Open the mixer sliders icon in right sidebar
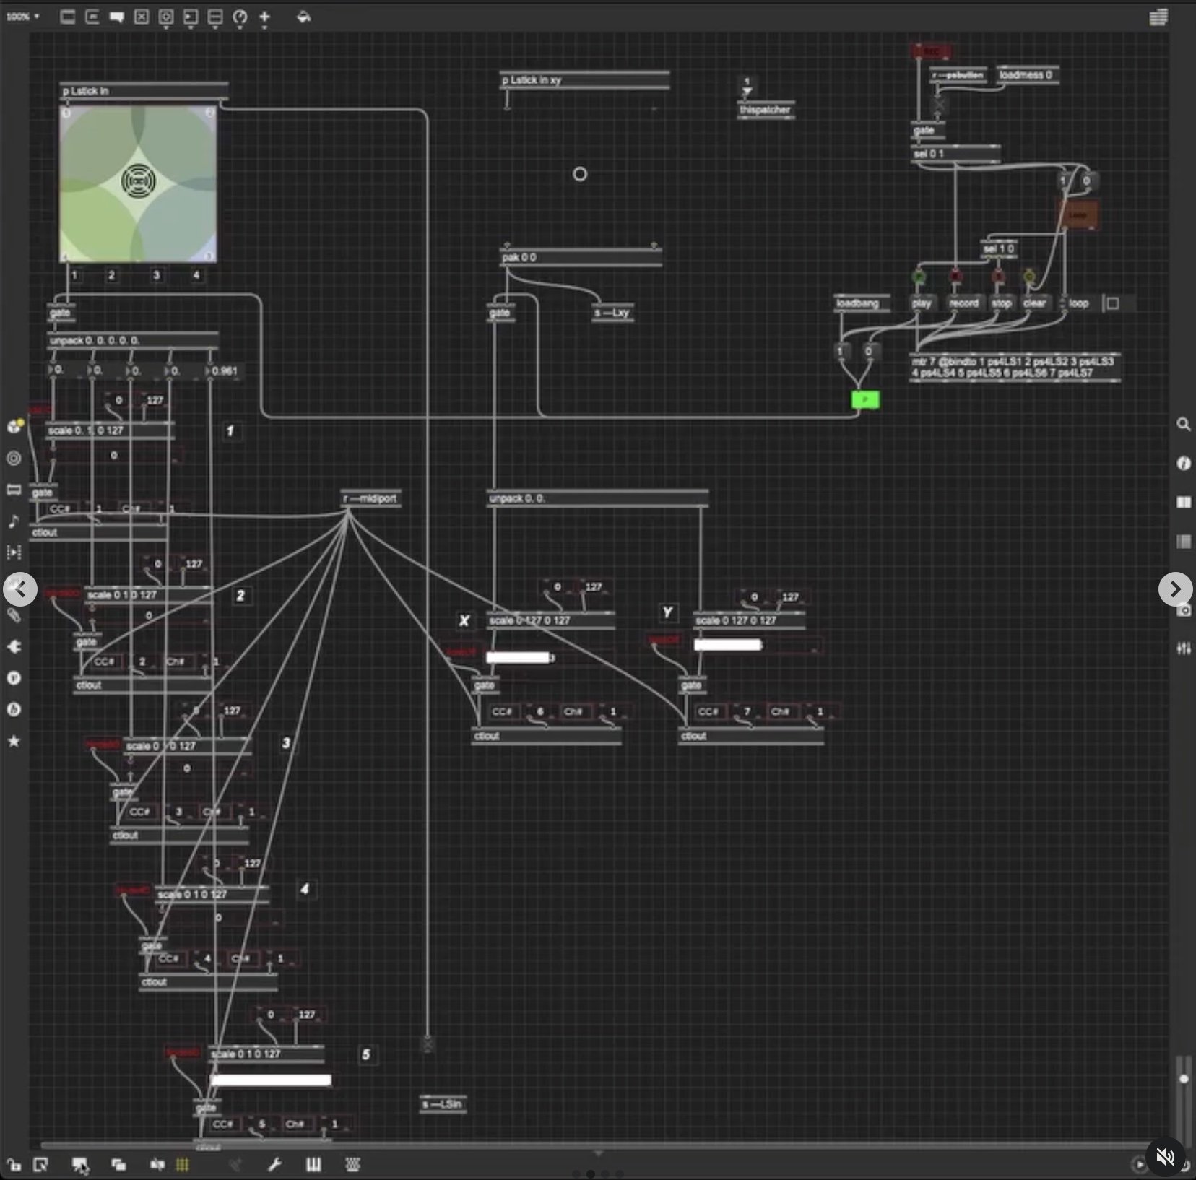The height and width of the screenshot is (1180, 1196). tap(1184, 648)
